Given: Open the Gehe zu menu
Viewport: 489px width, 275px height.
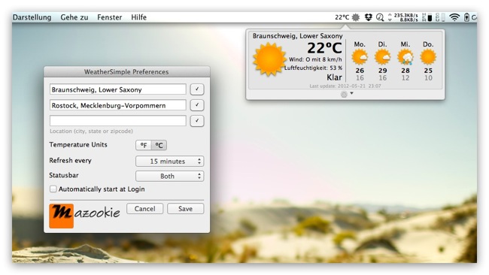Looking at the screenshot, I should (x=74, y=17).
